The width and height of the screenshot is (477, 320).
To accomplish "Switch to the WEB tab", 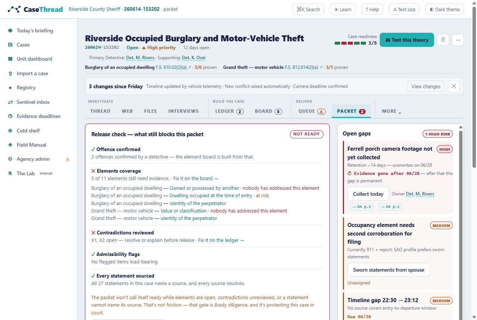I will coord(127,111).
